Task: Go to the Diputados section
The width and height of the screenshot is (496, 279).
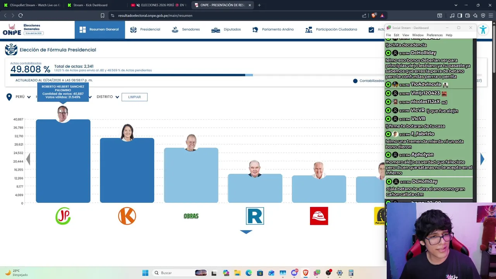Action: (x=226, y=29)
